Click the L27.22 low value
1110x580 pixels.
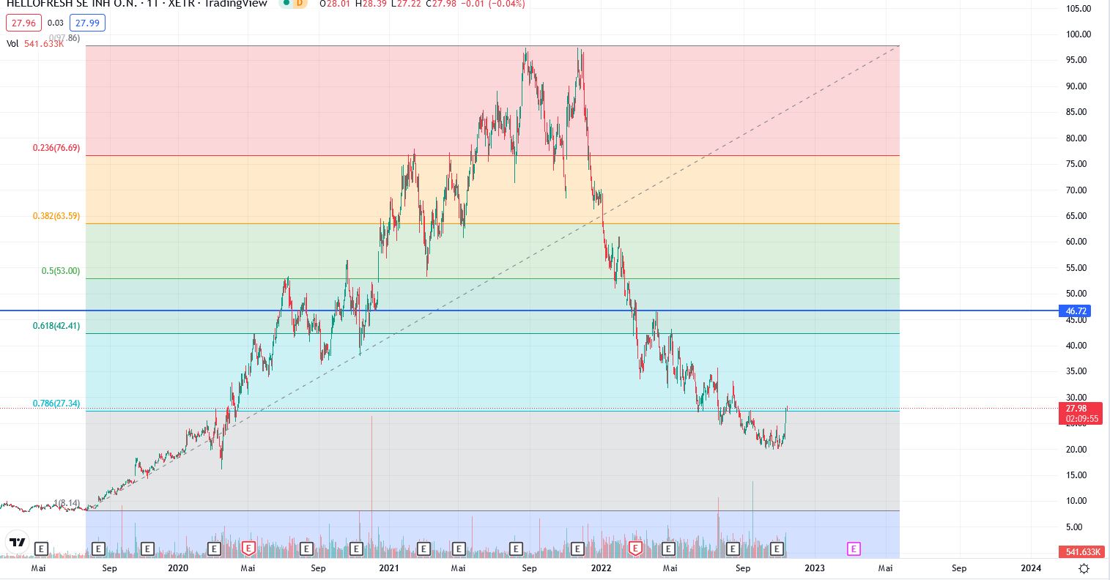(x=405, y=4)
